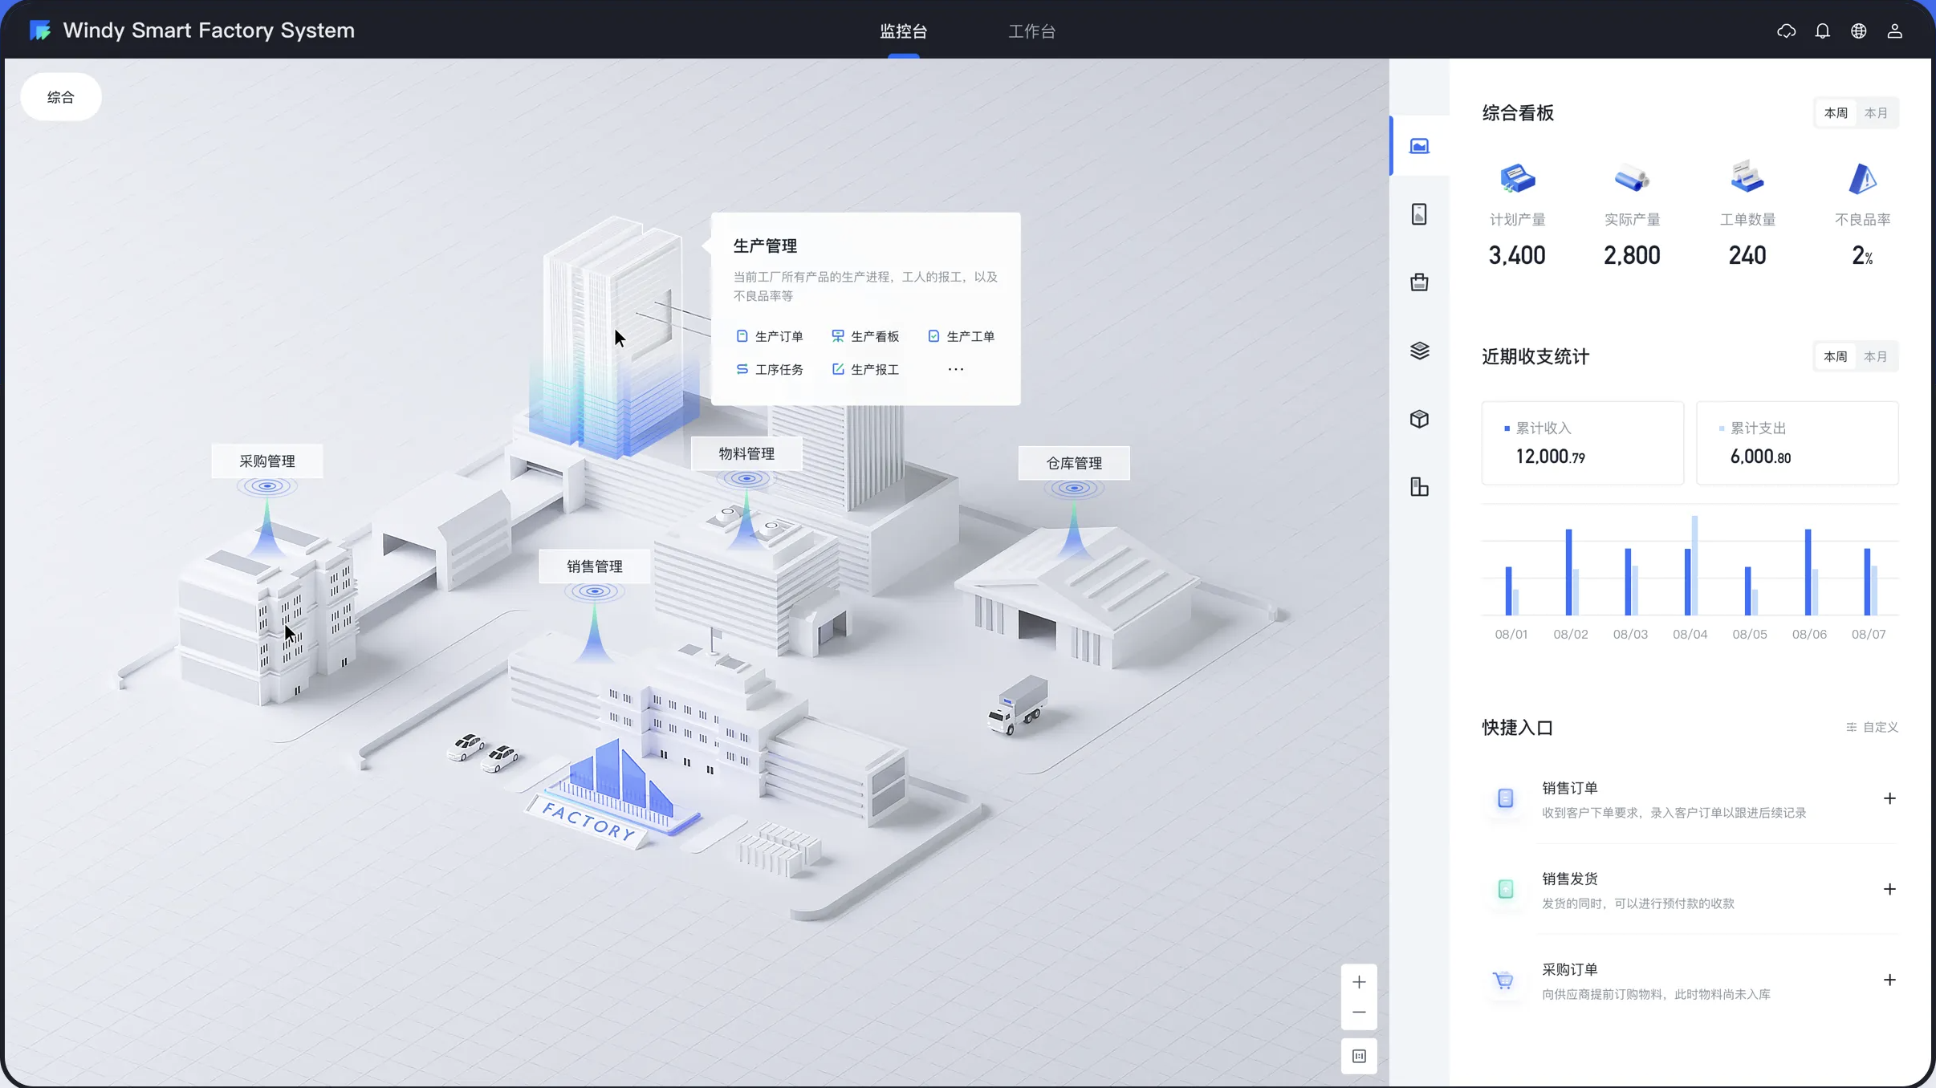Switch to the 工作台 tab
Screen dimensions: 1936x1088
pyautogui.click(x=1031, y=31)
